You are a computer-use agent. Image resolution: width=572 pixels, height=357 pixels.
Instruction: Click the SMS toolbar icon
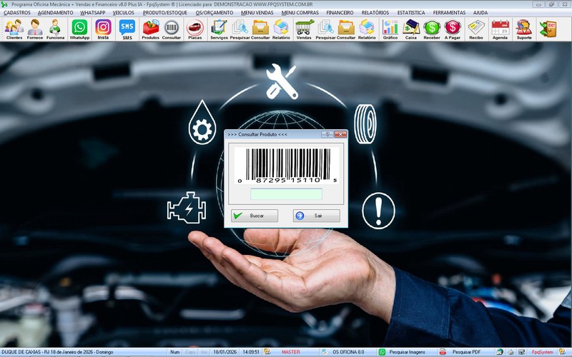pyautogui.click(x=127, y=29)
